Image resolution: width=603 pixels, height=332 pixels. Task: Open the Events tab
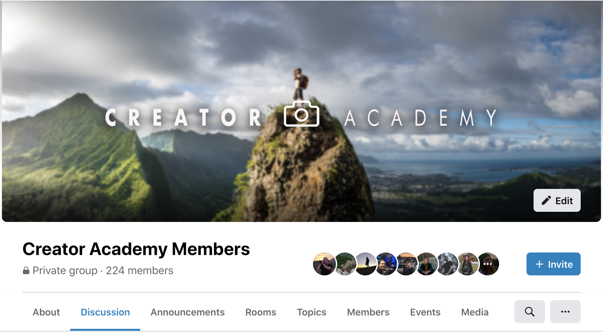pyautogui.click(x=425, y=312)
